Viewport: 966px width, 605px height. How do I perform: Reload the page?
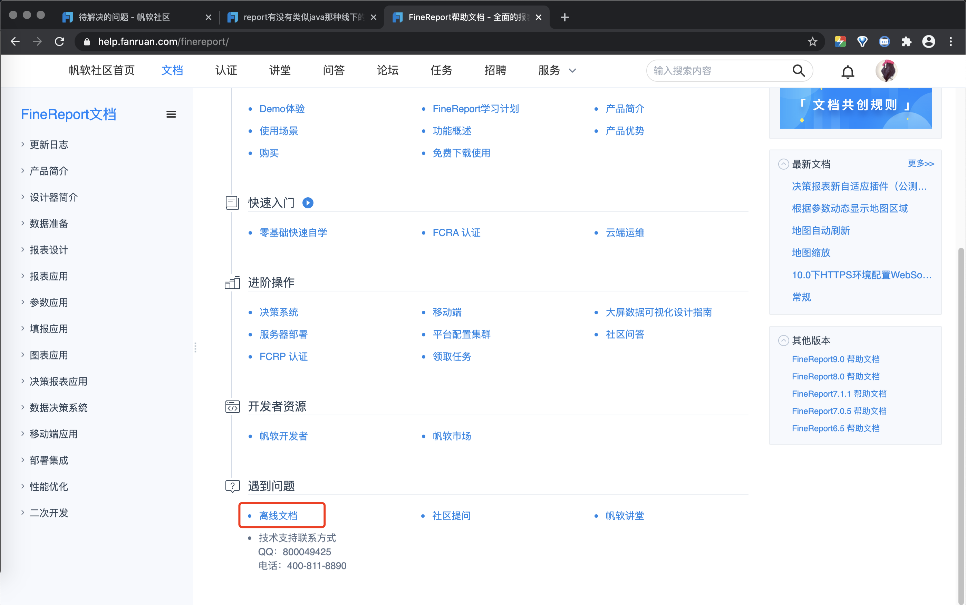coord(60,42)
